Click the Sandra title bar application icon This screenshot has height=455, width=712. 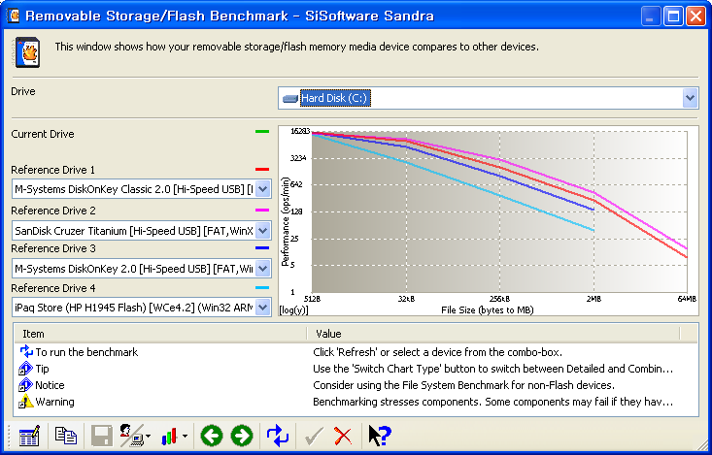tap(14, 16)
